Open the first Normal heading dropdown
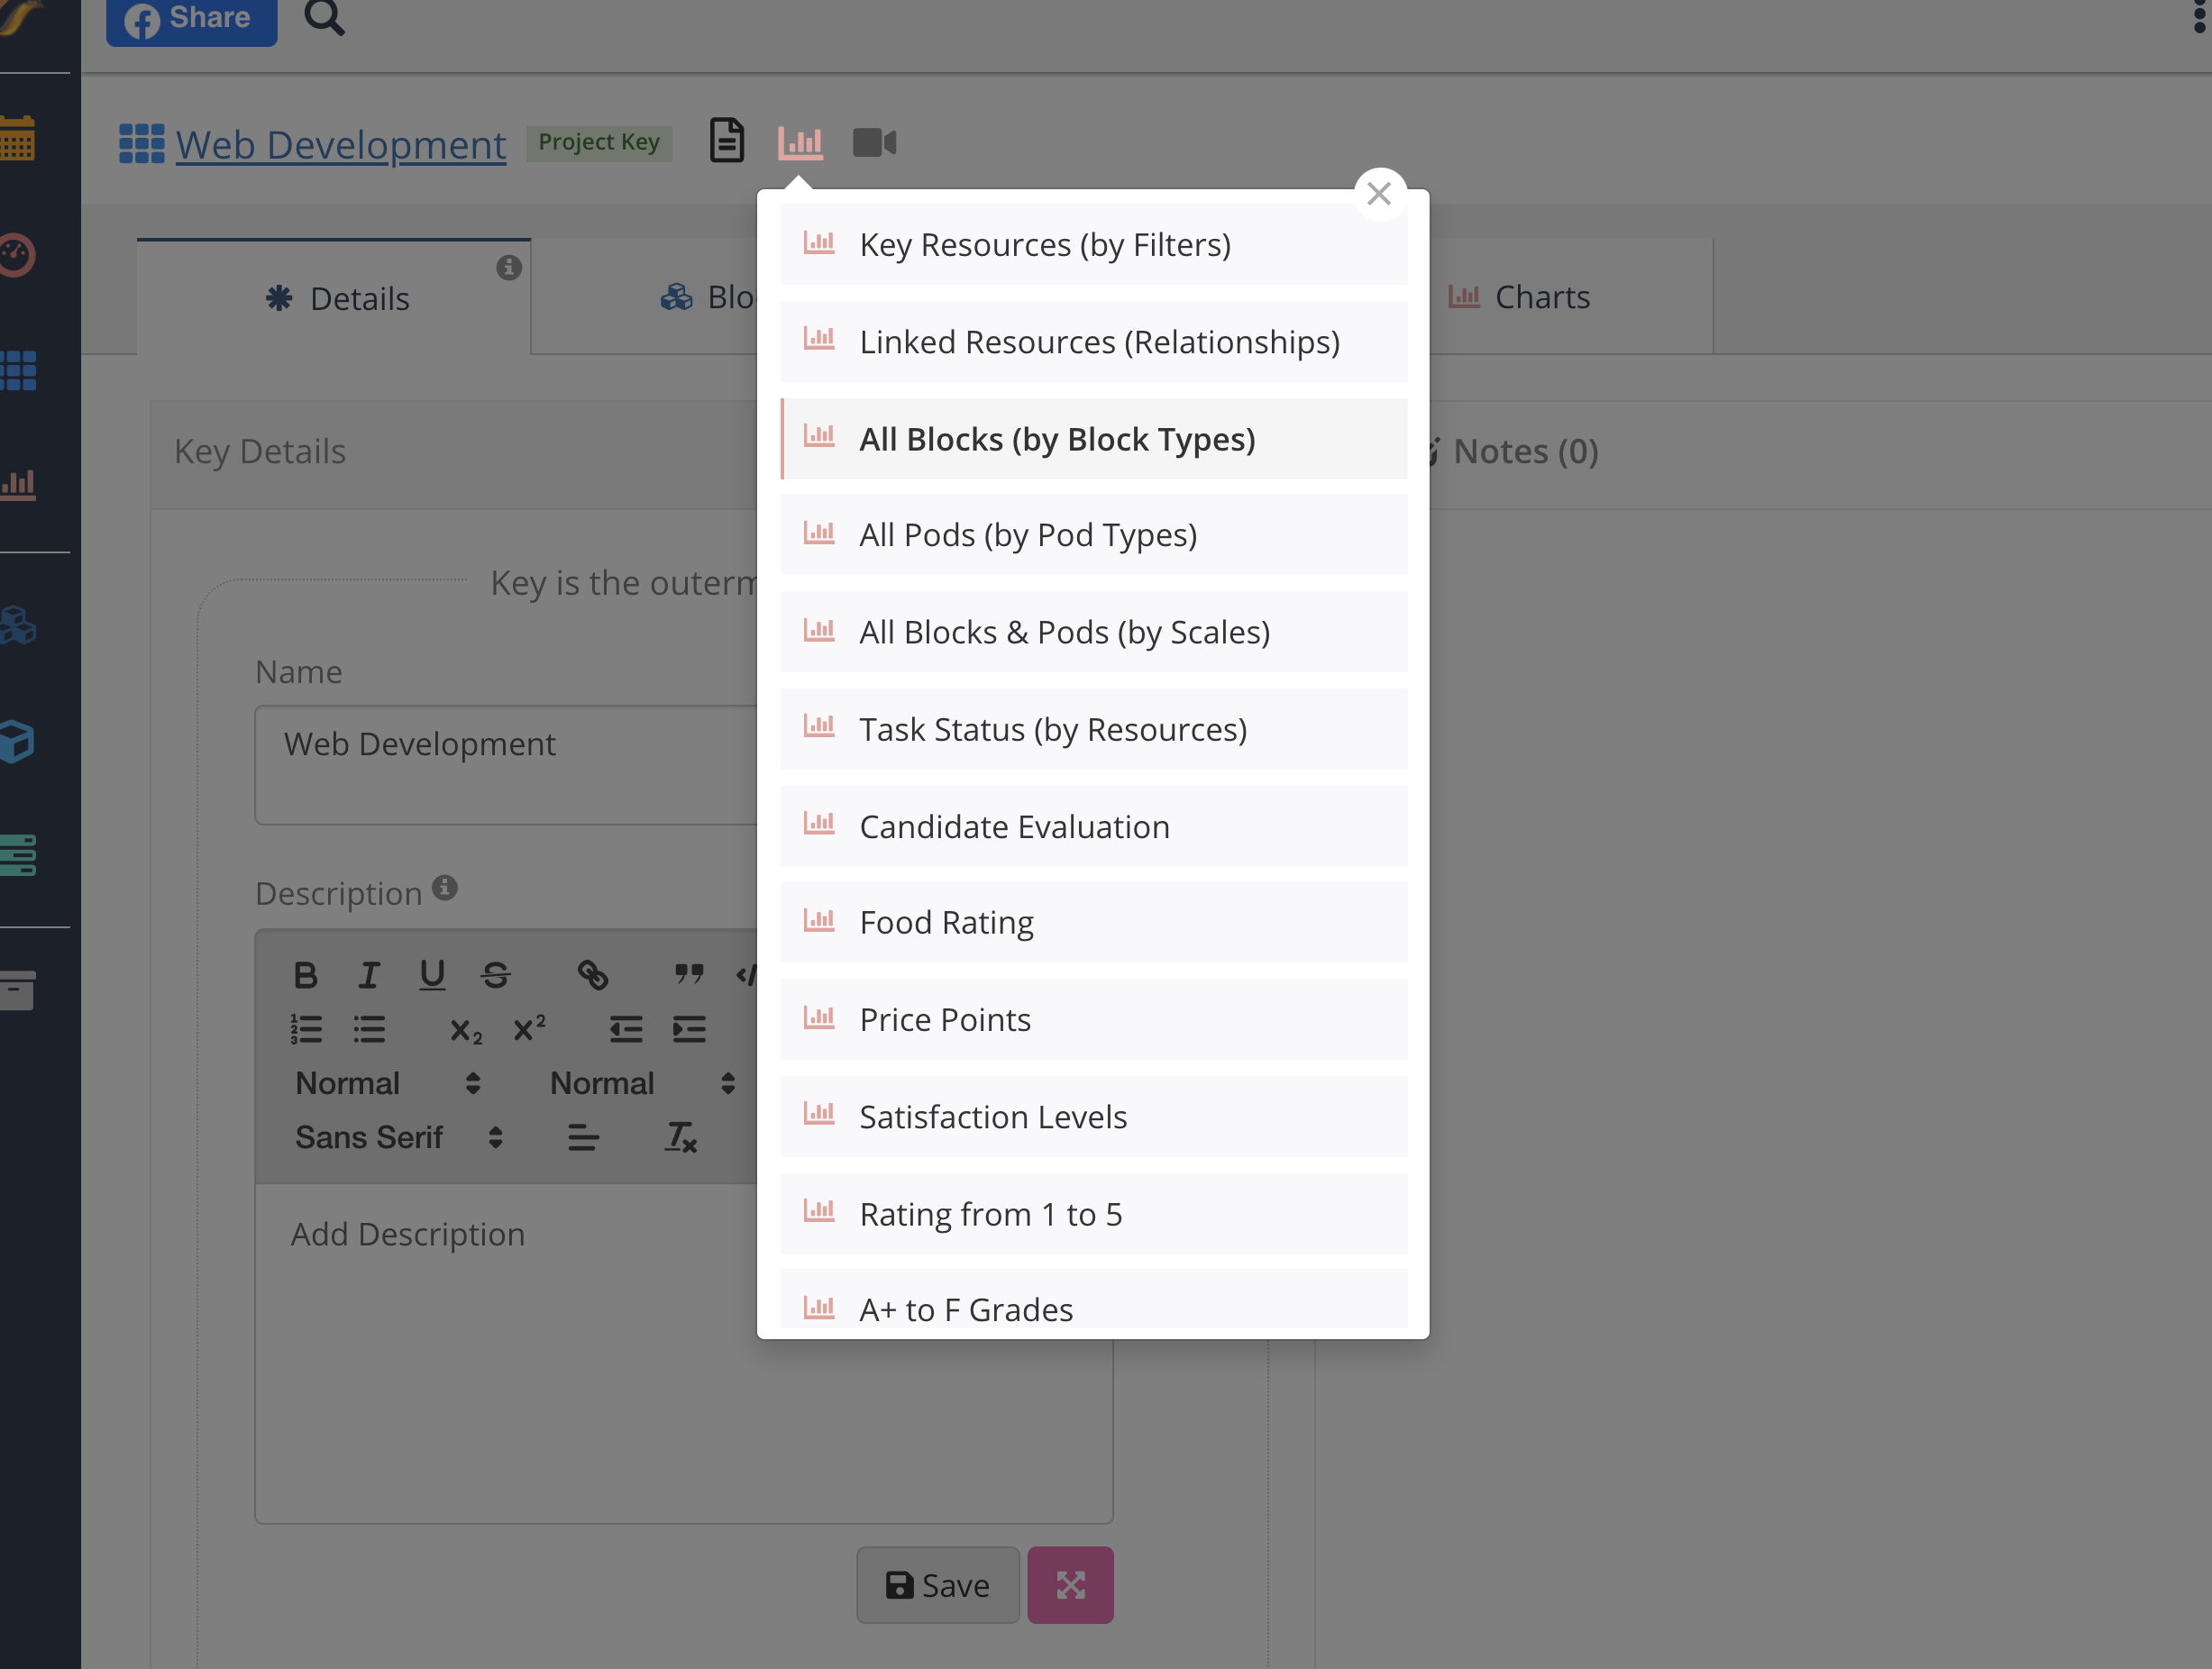Image resolution: width=2212 pixels, height=1669 pixels. (388, 1083)
